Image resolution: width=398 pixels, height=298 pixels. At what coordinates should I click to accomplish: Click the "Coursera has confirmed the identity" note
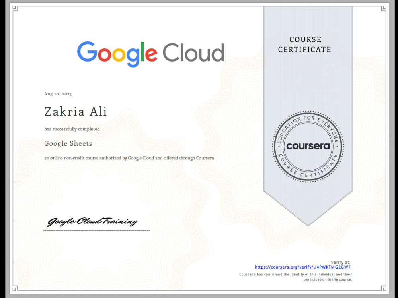(x=295, y=277)
